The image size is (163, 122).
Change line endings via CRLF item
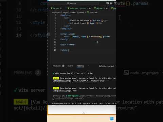pos(101,104)
